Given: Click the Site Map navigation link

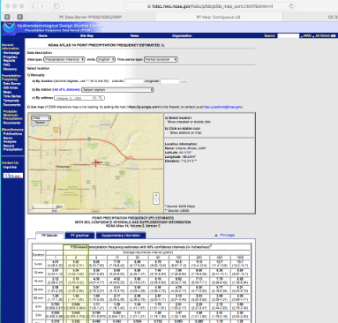Looking at the screenshot, I should pos(86,35).
